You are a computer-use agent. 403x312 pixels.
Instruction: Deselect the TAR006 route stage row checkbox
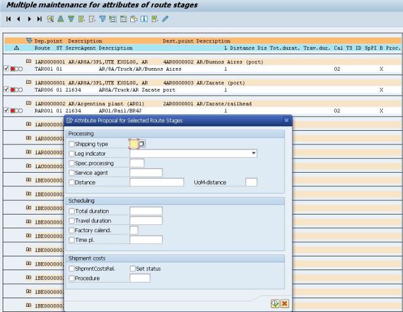(x=7, y=90)
